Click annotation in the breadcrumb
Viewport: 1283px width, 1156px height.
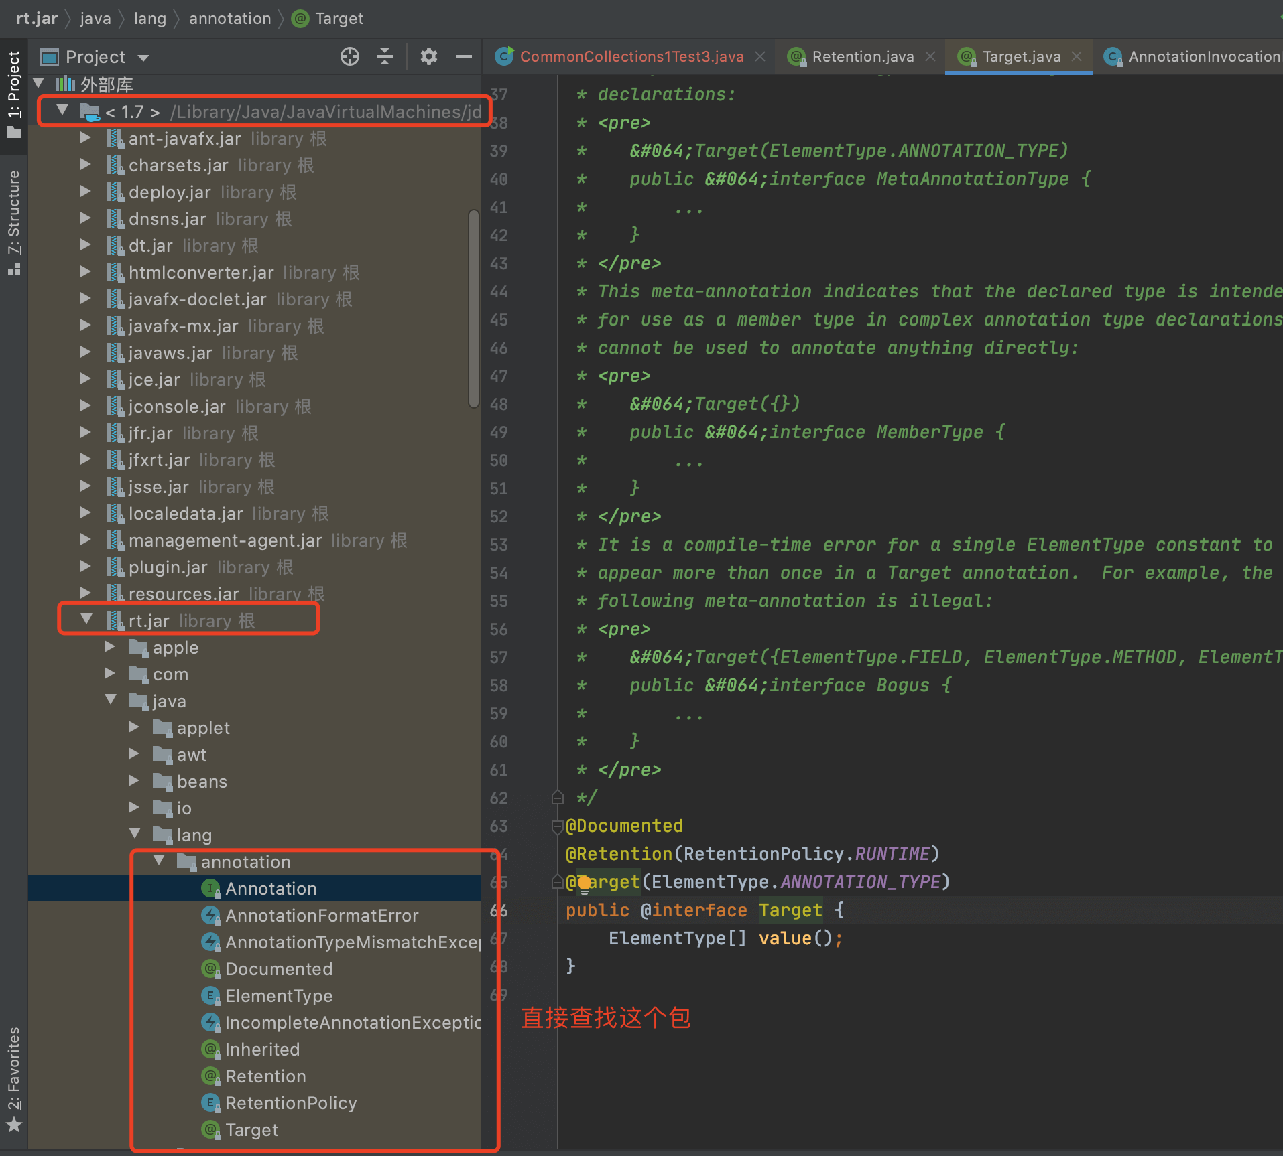(x=230, y=19)
